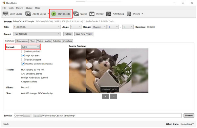The height and width of the screenshot is (128, 197).
Task: Click the Save As file path field
Action: pyautogui.click(x=98, y=116)
